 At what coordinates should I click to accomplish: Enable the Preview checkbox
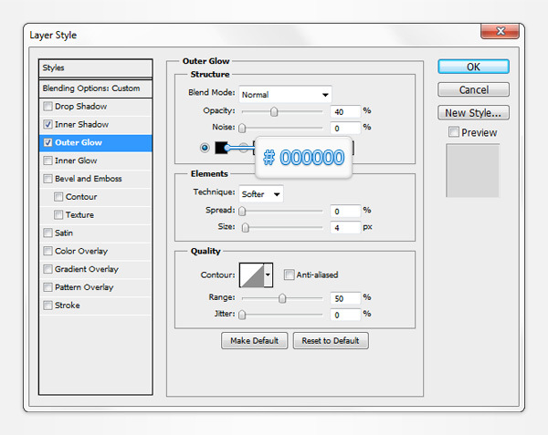[454, 132]
